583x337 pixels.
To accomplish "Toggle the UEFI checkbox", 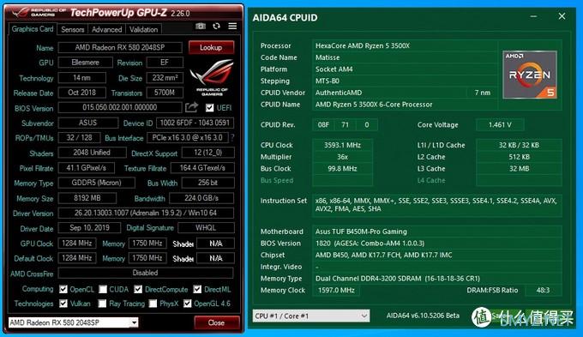I will click(210, 108).
